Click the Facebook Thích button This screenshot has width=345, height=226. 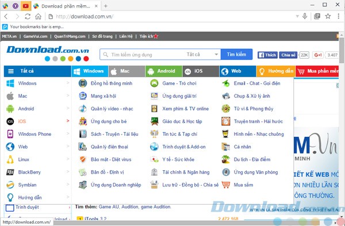[267, 55]
